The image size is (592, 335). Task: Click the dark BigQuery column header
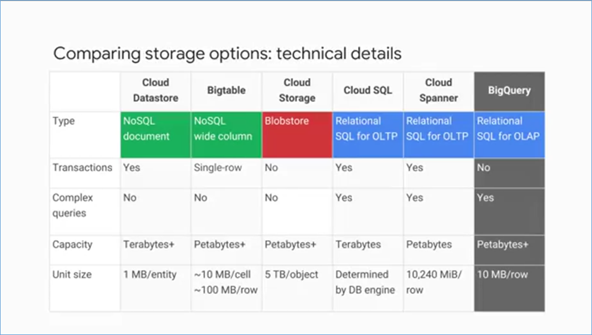(509, 90)
